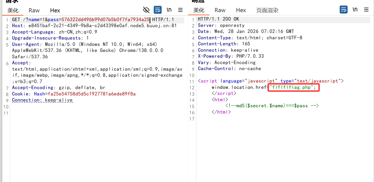Open the response 页面渲染 tab
Screen dimensions: 374x182
267,10
